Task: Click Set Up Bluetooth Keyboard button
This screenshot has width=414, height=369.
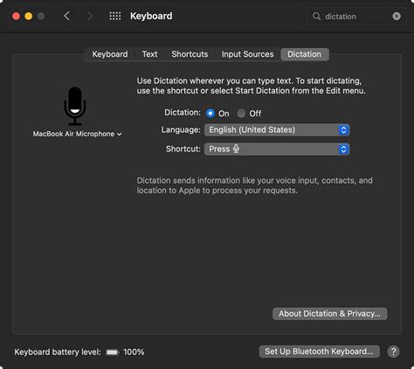Action: tap(320, 352)
